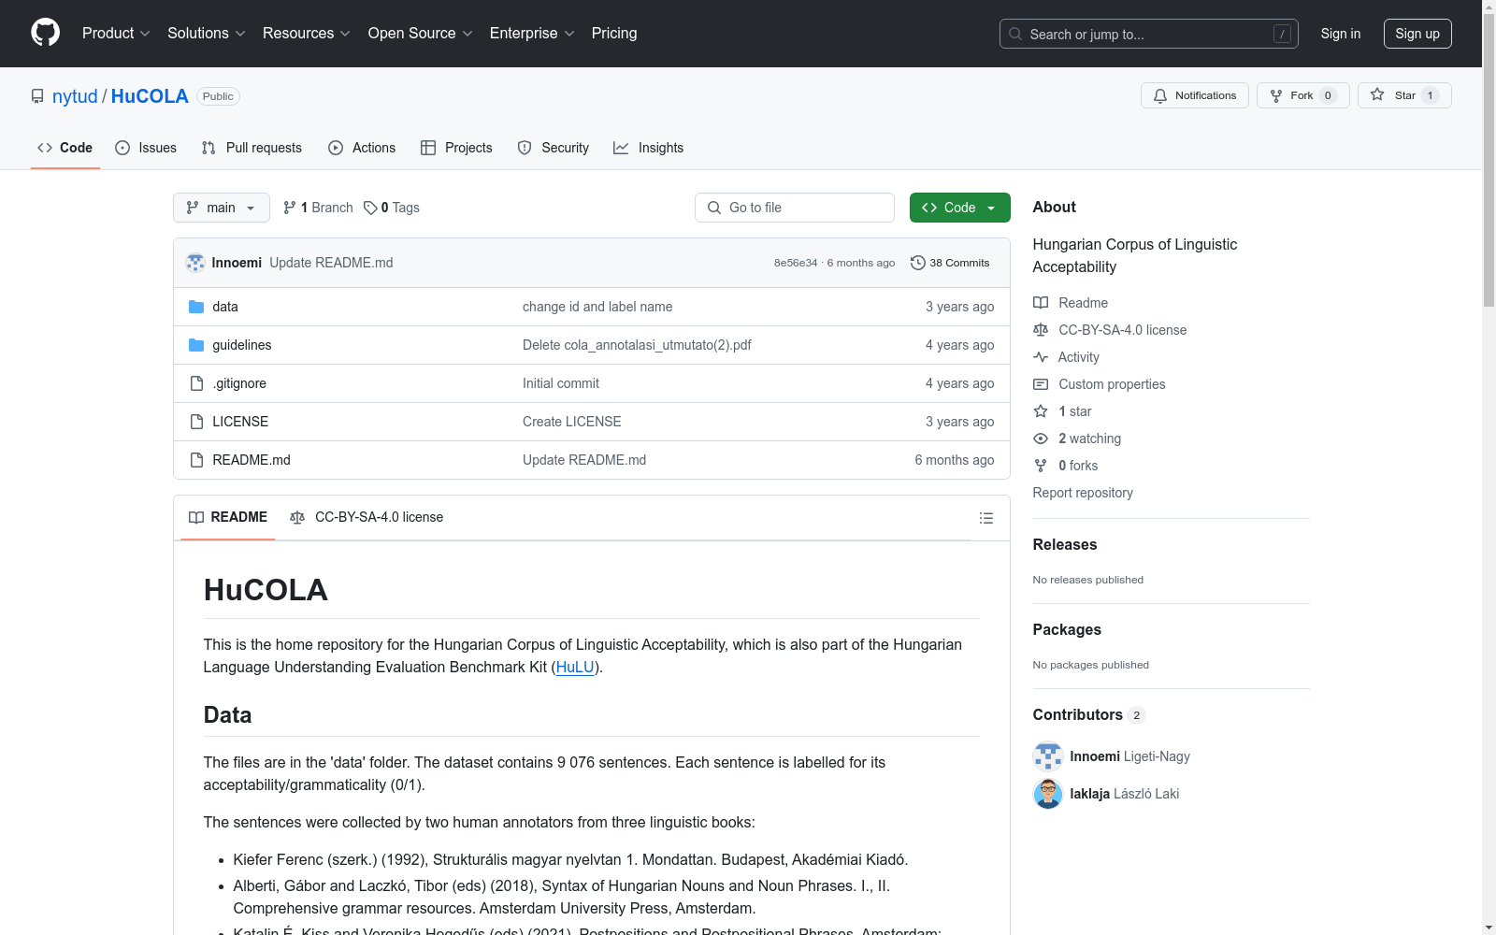The image size is (1496, 935).
Task: Open the 'change id and label name' commit
Action: [597, 307]
